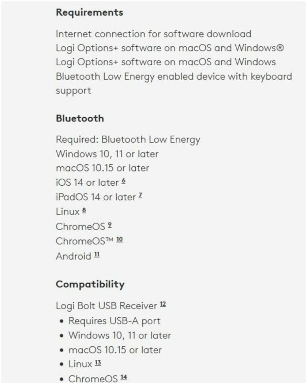The height and width of the screenshot is (383, 307).
Task: Open footnote 14 beside ChromeOS bullet item
Action: click(124, 377)
